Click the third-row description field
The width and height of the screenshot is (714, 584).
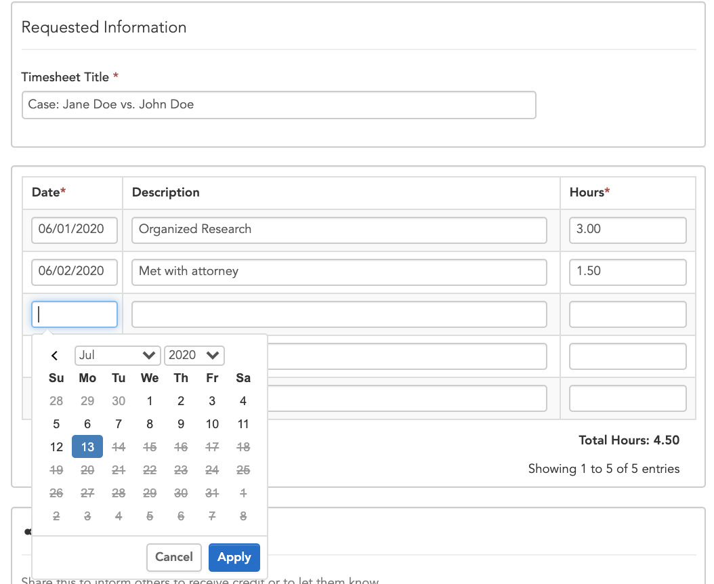[x=339, y=314]
